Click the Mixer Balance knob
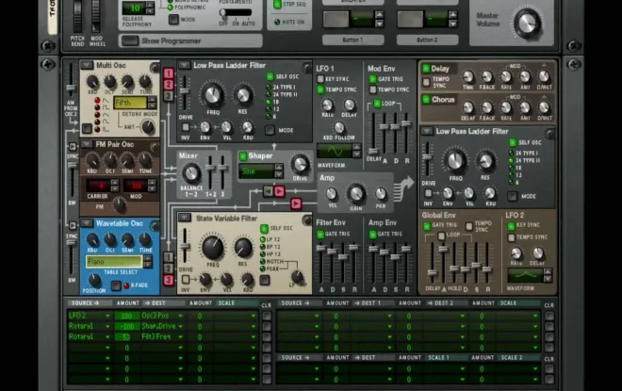This screenshot has height=391, width=622. [x=191, y=173]
